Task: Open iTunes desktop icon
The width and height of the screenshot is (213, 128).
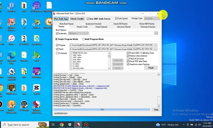Action: 11,40
